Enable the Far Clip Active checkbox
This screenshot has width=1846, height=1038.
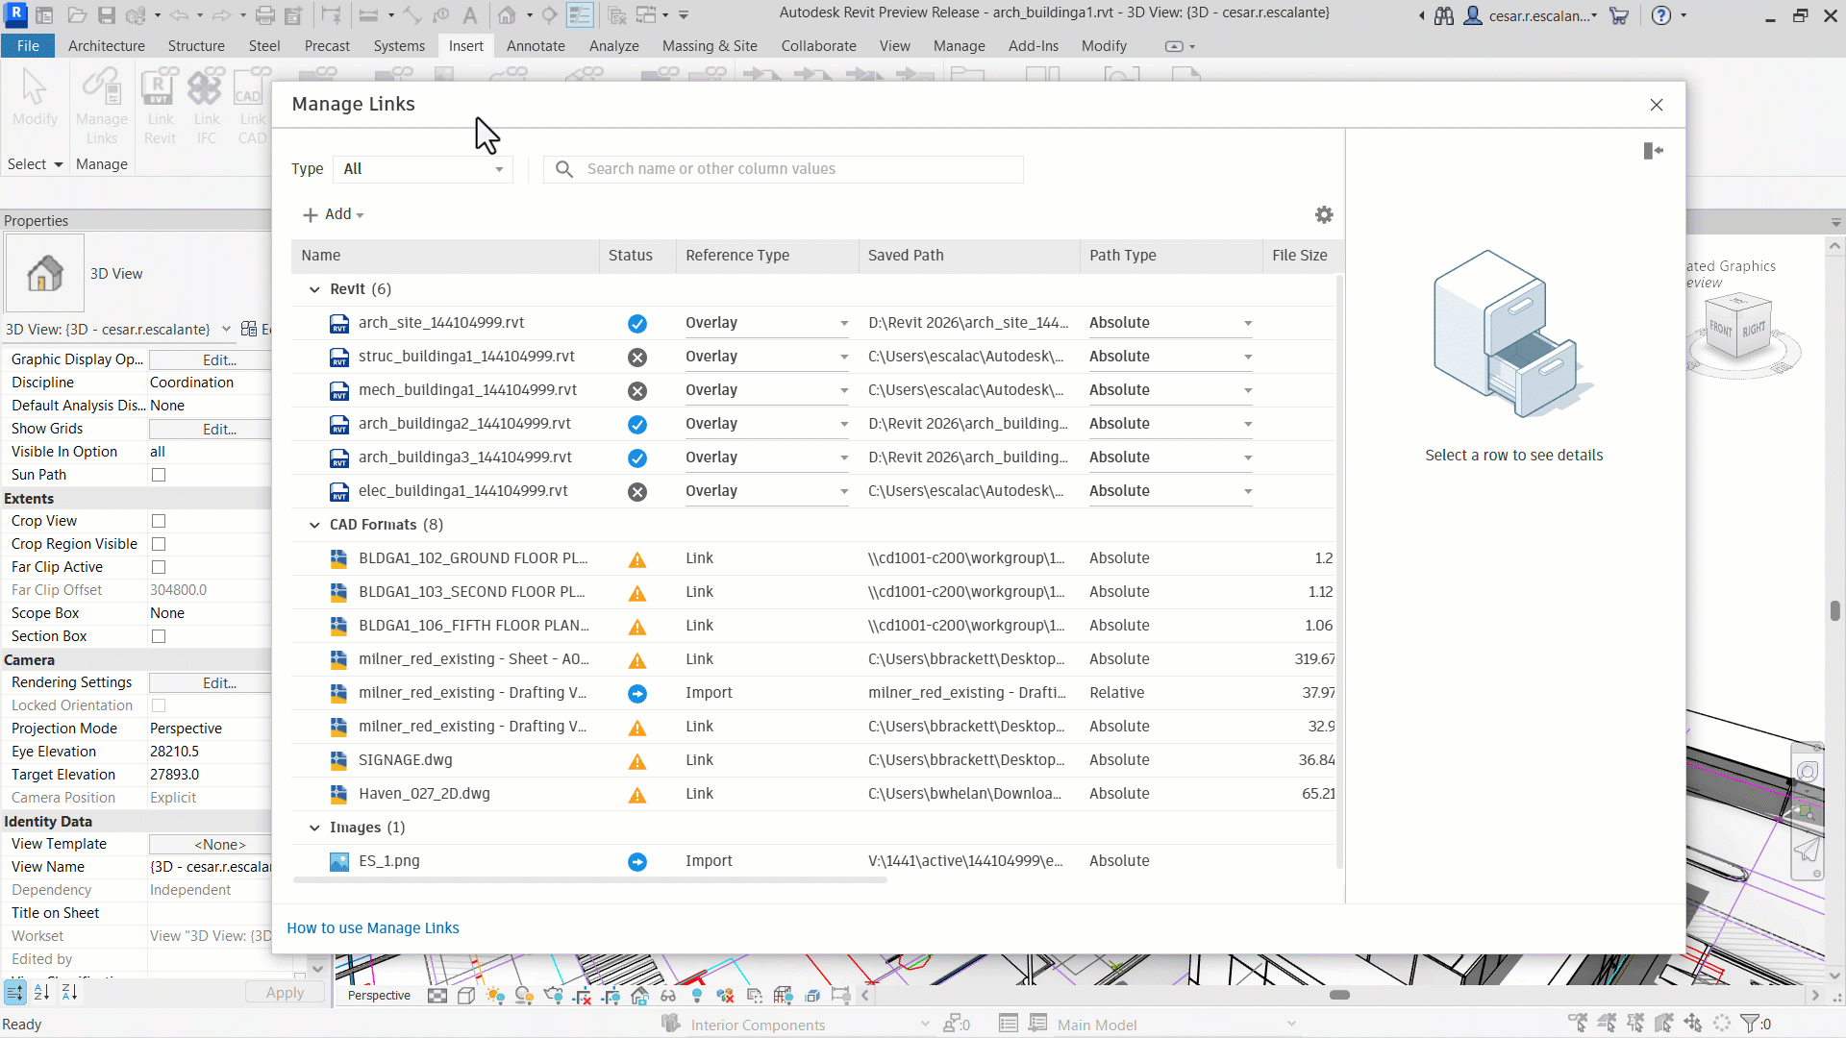(x=159, y=567)
